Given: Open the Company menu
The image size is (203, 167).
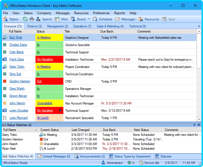Looking at the screenshot, I should click(x=44, y=13).
